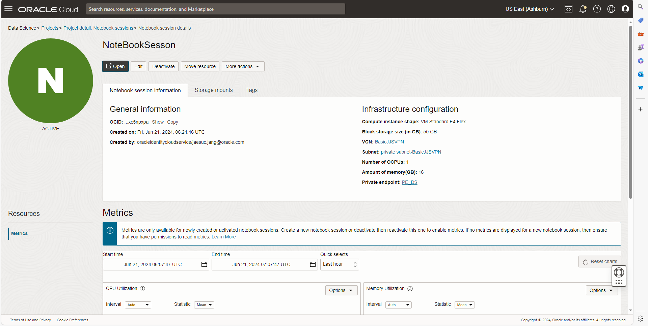Add a sidebar app with plus icon
The image size is (648, 326).
(x=641, y=109)
